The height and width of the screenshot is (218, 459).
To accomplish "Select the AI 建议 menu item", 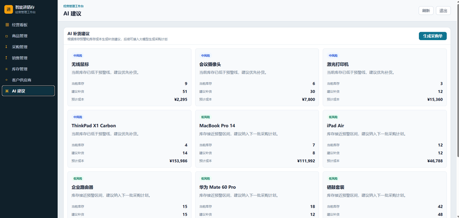I will click(28, 91).
